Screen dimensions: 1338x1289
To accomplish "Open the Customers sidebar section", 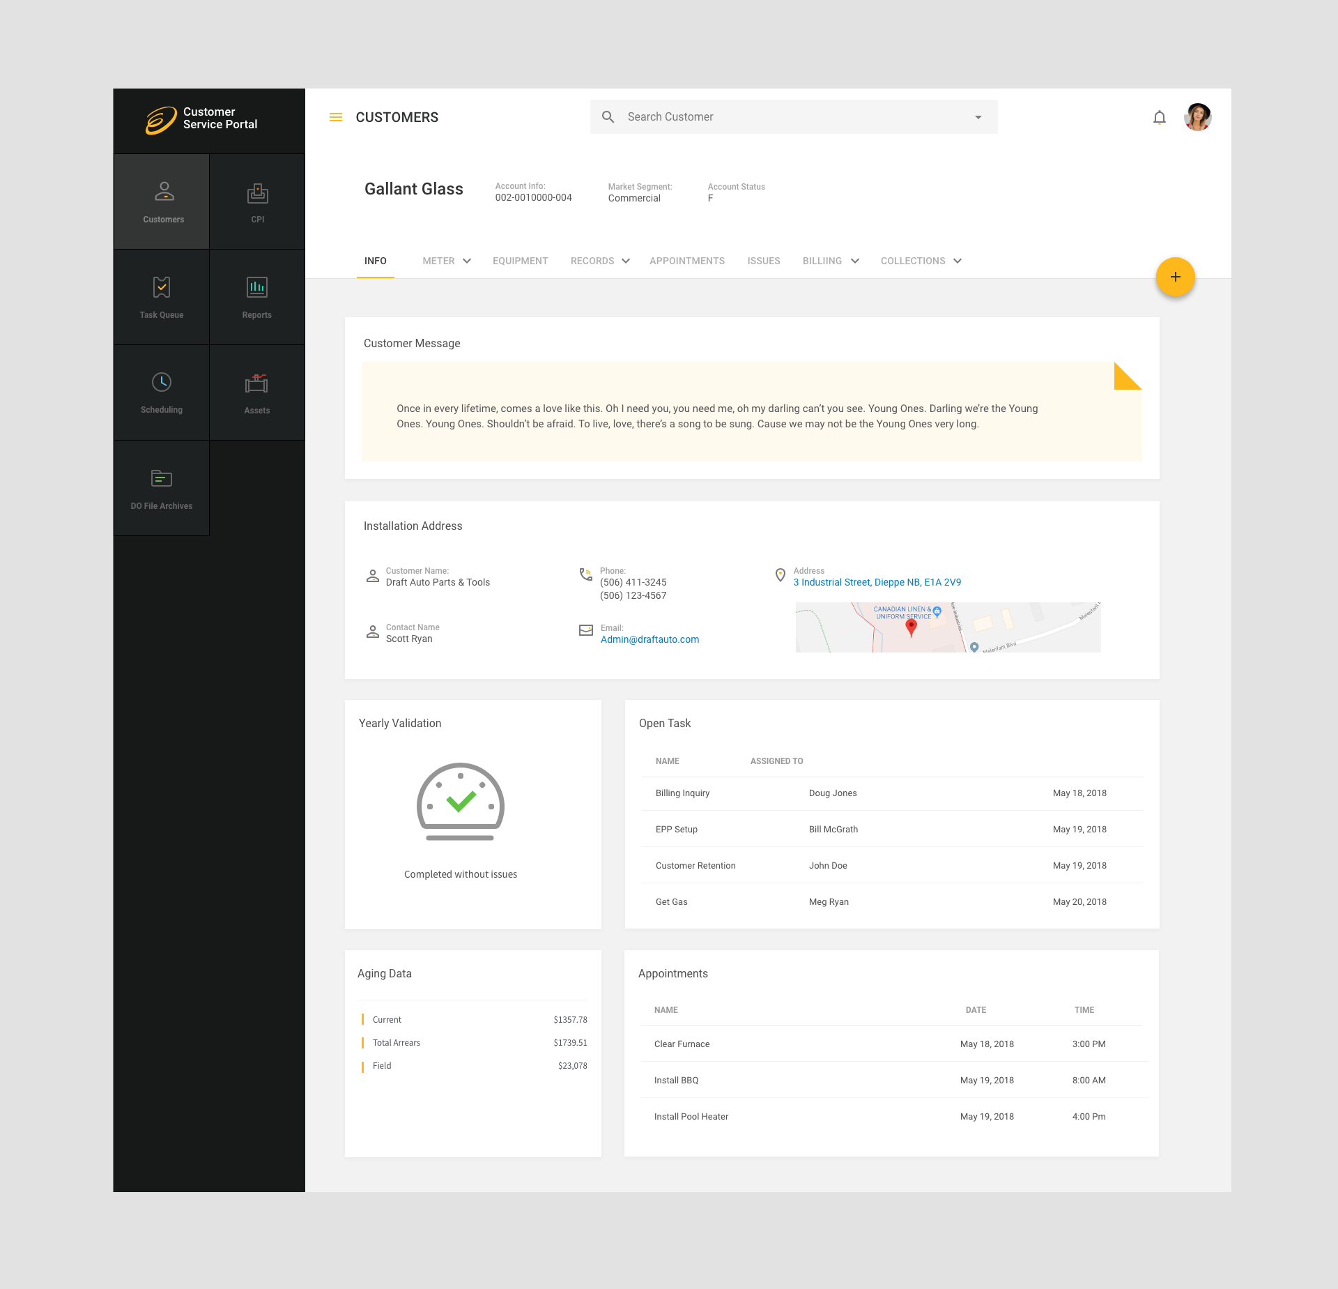I will tap(162, 201).
